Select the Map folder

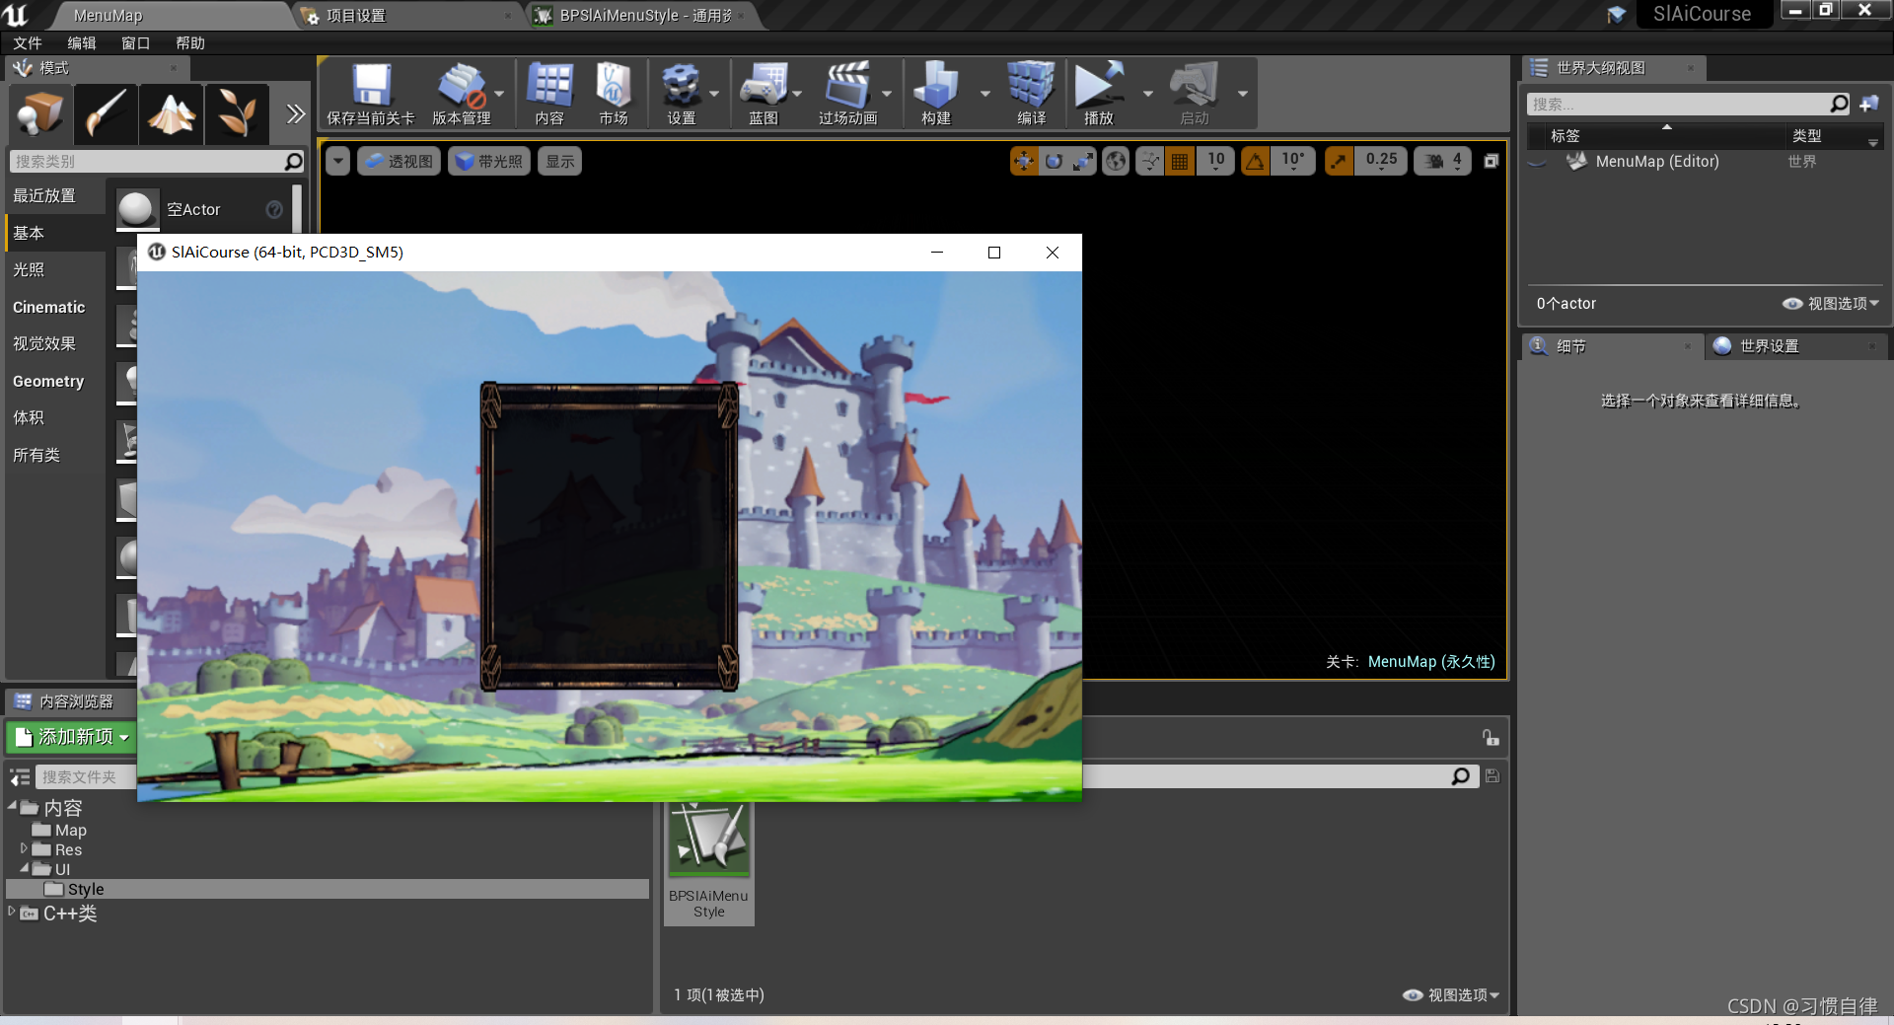click(x=60, y=831)
